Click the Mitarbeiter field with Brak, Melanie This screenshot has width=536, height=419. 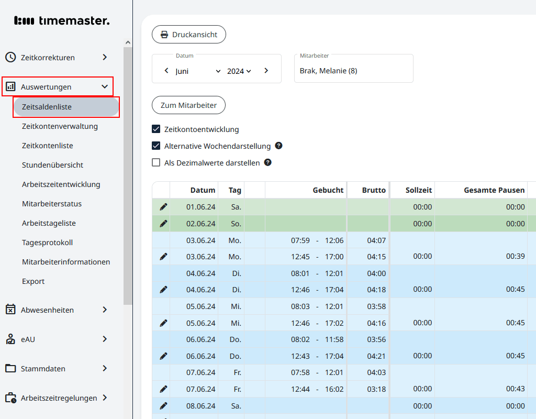tap(353, 71)
